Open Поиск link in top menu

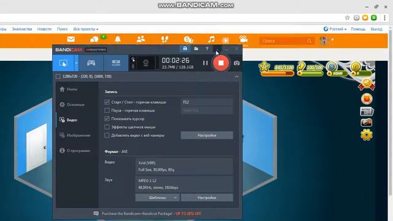point(62,29)
